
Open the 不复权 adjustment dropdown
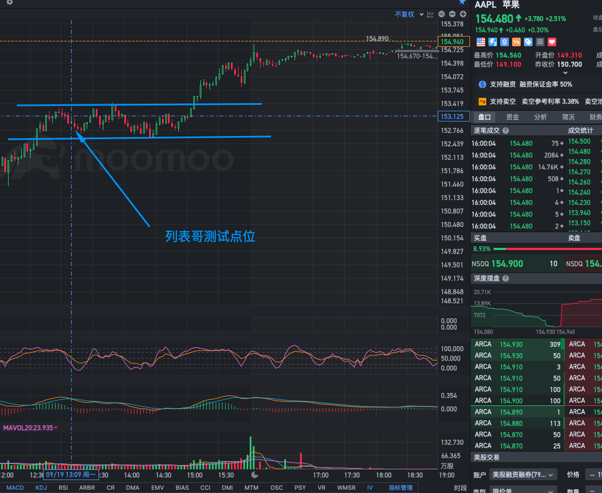(x=409, y=14)
